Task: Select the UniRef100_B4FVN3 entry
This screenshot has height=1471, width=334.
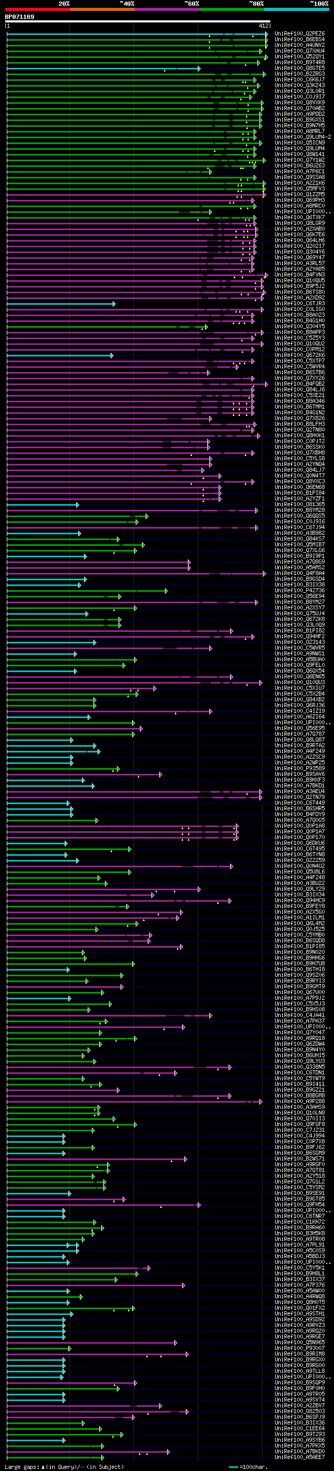Action: click(x=300, y=274)
